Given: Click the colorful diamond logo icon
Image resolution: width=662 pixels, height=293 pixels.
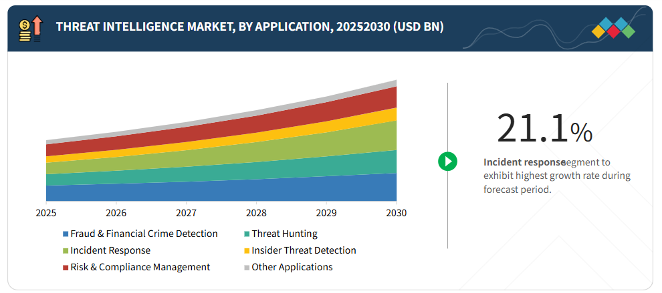Looking at the screenshot, I should (613, 29).
